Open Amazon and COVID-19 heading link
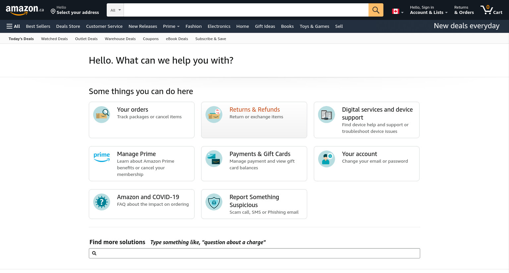This screenshot has width=509, height=273. [x=148, y=197]
